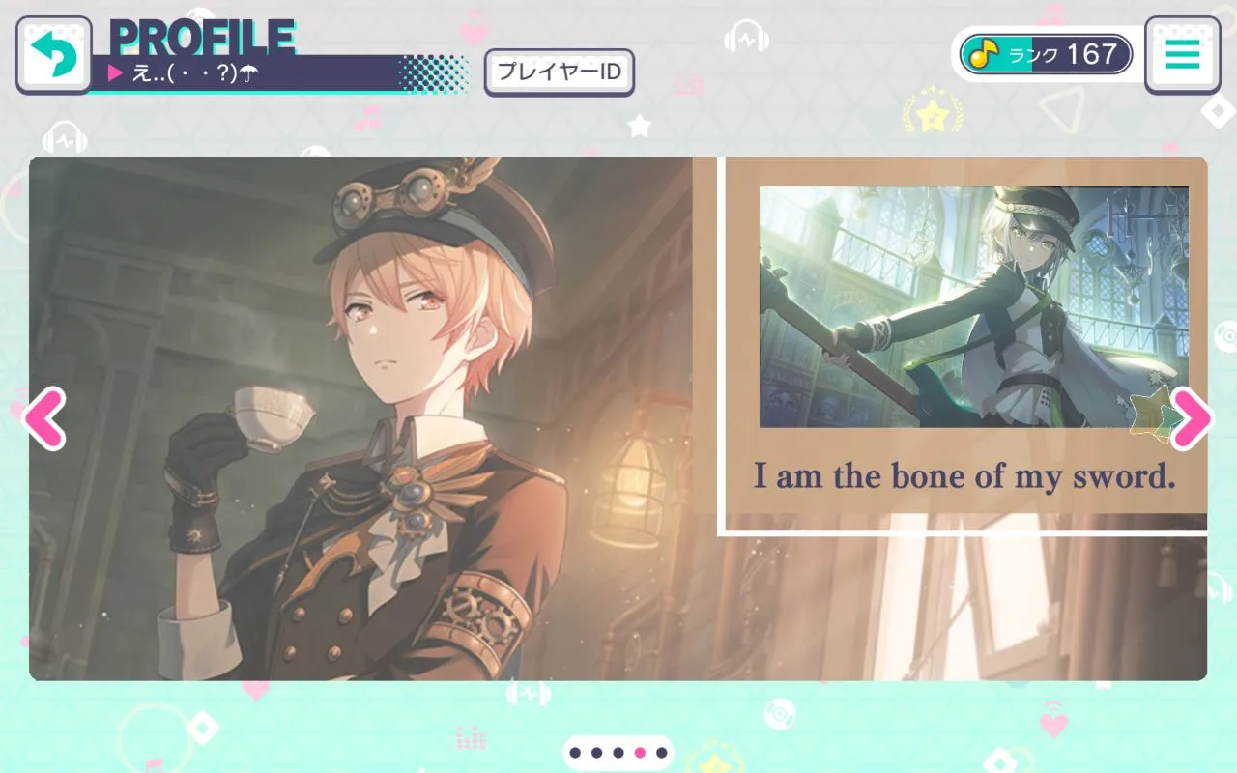1237x773 pixels.
Task: Tap the "I am the bone of my sword." comment
Action: (964, 475)
